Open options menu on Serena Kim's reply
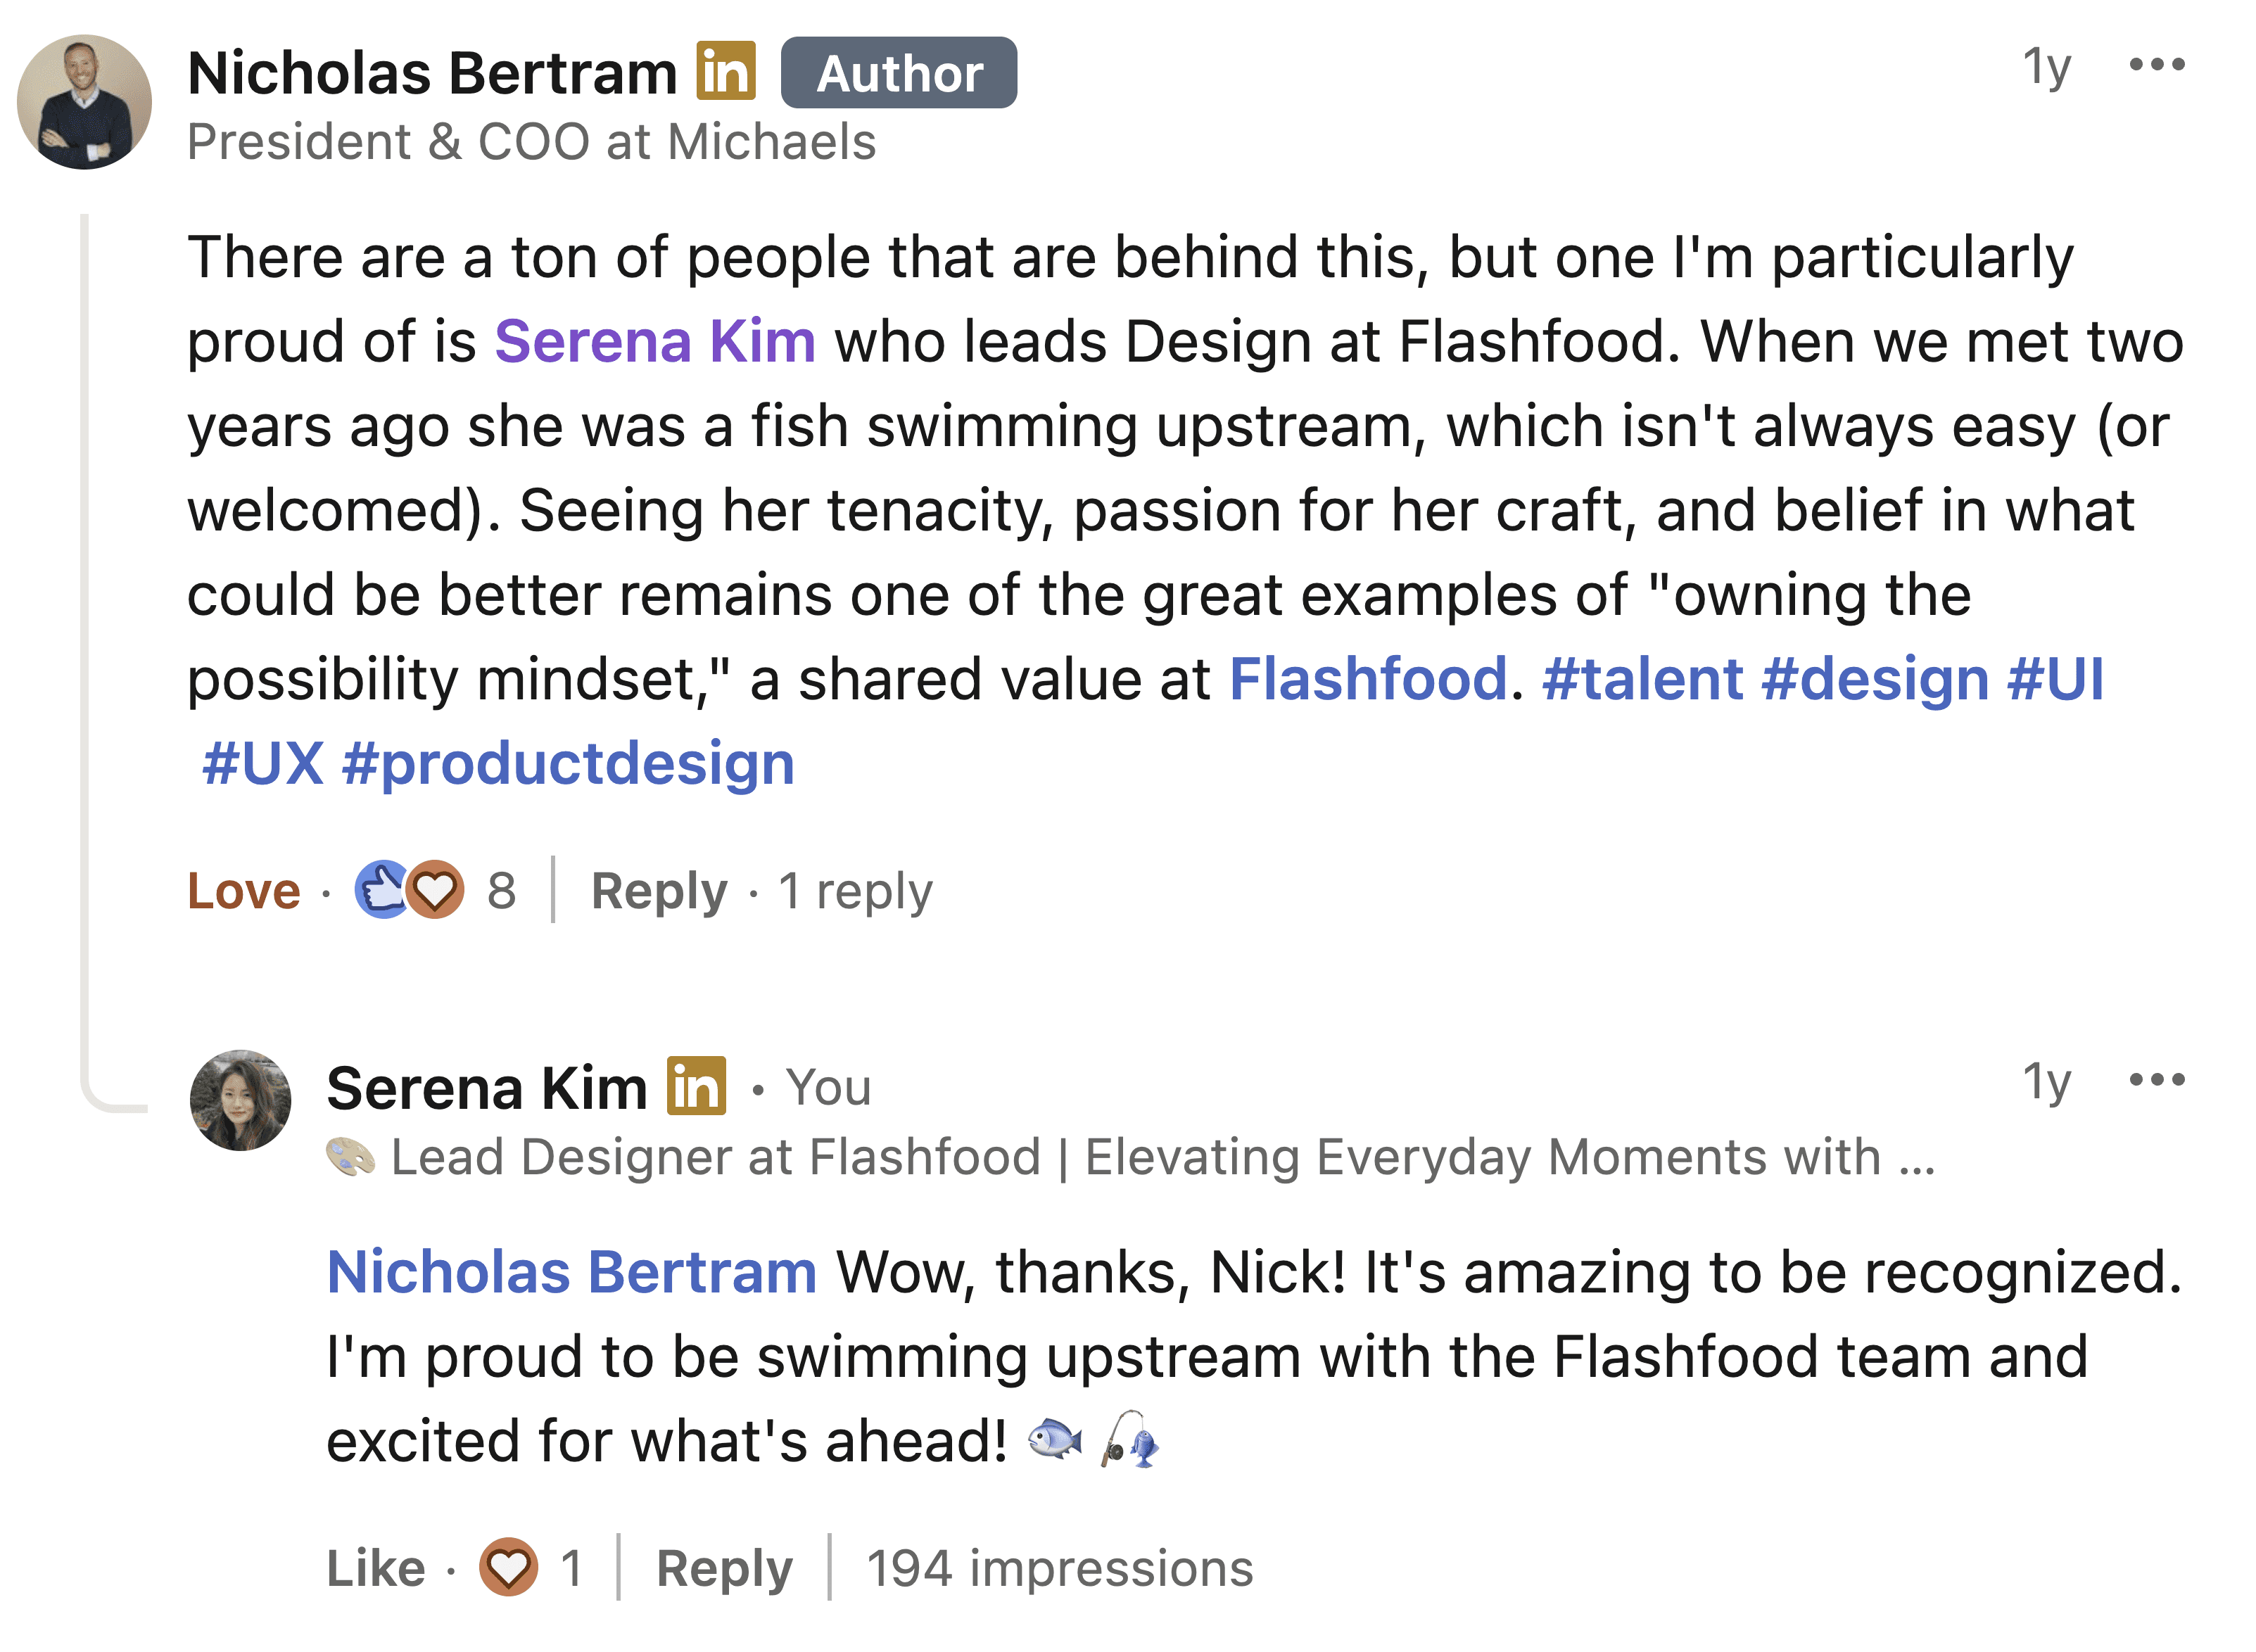Viewport: 2256px width, 1652px height. click(x=2156, y=1080)
